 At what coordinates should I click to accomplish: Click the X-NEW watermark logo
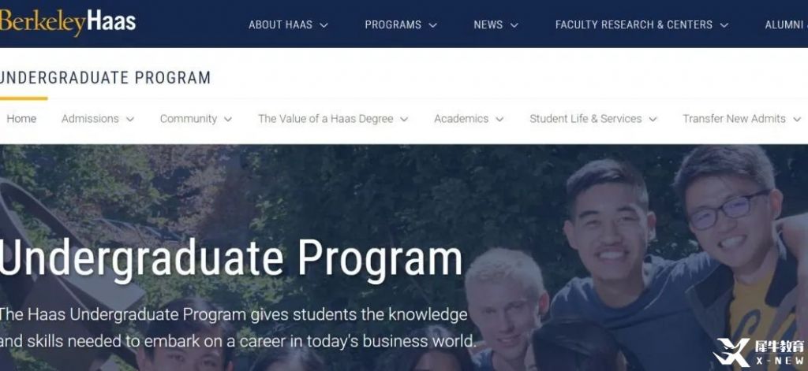pos(760,352)
